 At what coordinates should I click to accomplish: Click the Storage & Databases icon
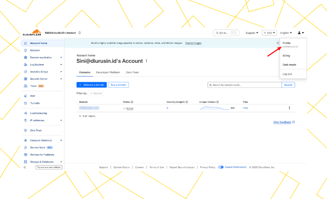point(25,162)
